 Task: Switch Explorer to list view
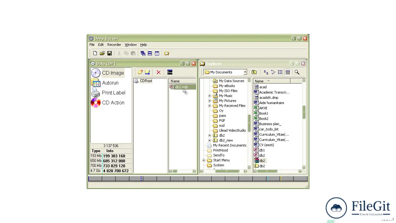[280, 72]
